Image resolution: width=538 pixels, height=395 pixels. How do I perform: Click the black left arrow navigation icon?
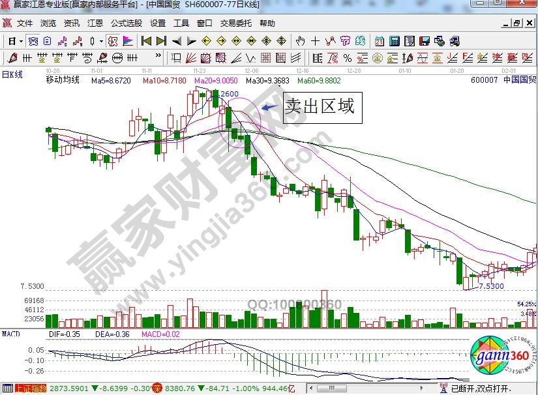point(177,41)
